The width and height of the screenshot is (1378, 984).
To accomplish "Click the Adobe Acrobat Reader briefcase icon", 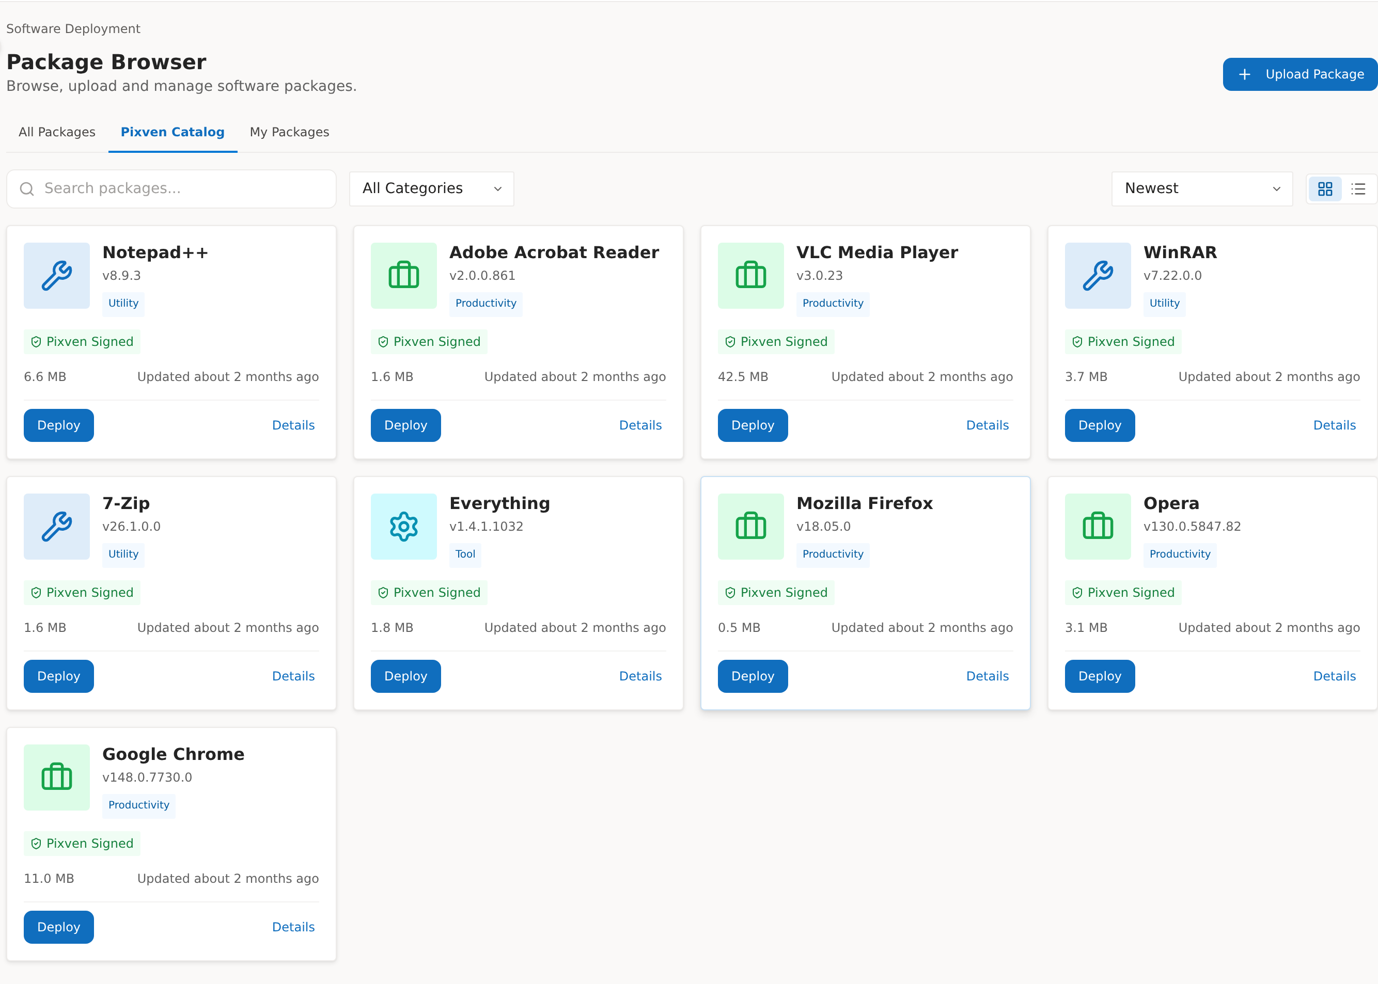I will pos(404,276).
